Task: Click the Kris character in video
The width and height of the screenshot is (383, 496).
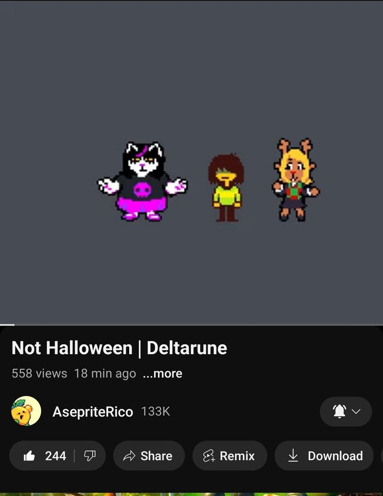Action: [226, 187]
